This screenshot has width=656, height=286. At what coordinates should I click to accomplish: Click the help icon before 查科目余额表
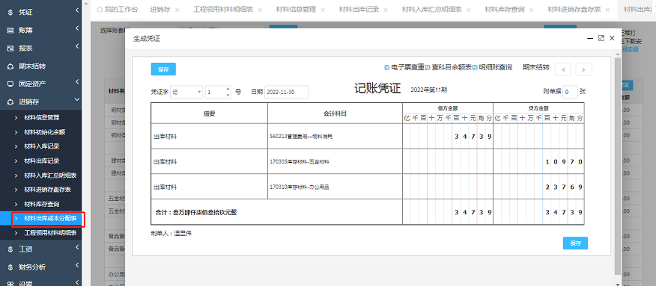(x=428, y=67)
